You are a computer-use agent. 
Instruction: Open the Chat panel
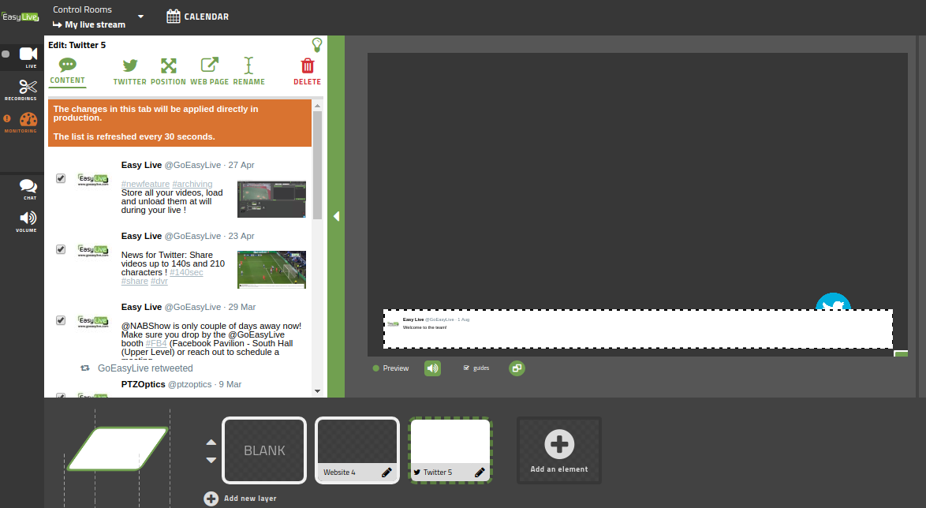(28, 189)
